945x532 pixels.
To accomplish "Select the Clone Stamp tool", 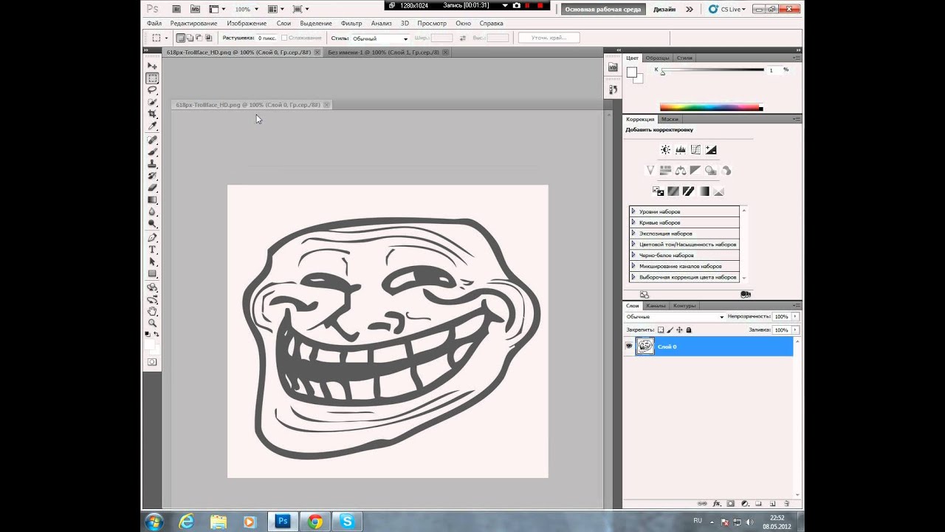I will (152, 163).
